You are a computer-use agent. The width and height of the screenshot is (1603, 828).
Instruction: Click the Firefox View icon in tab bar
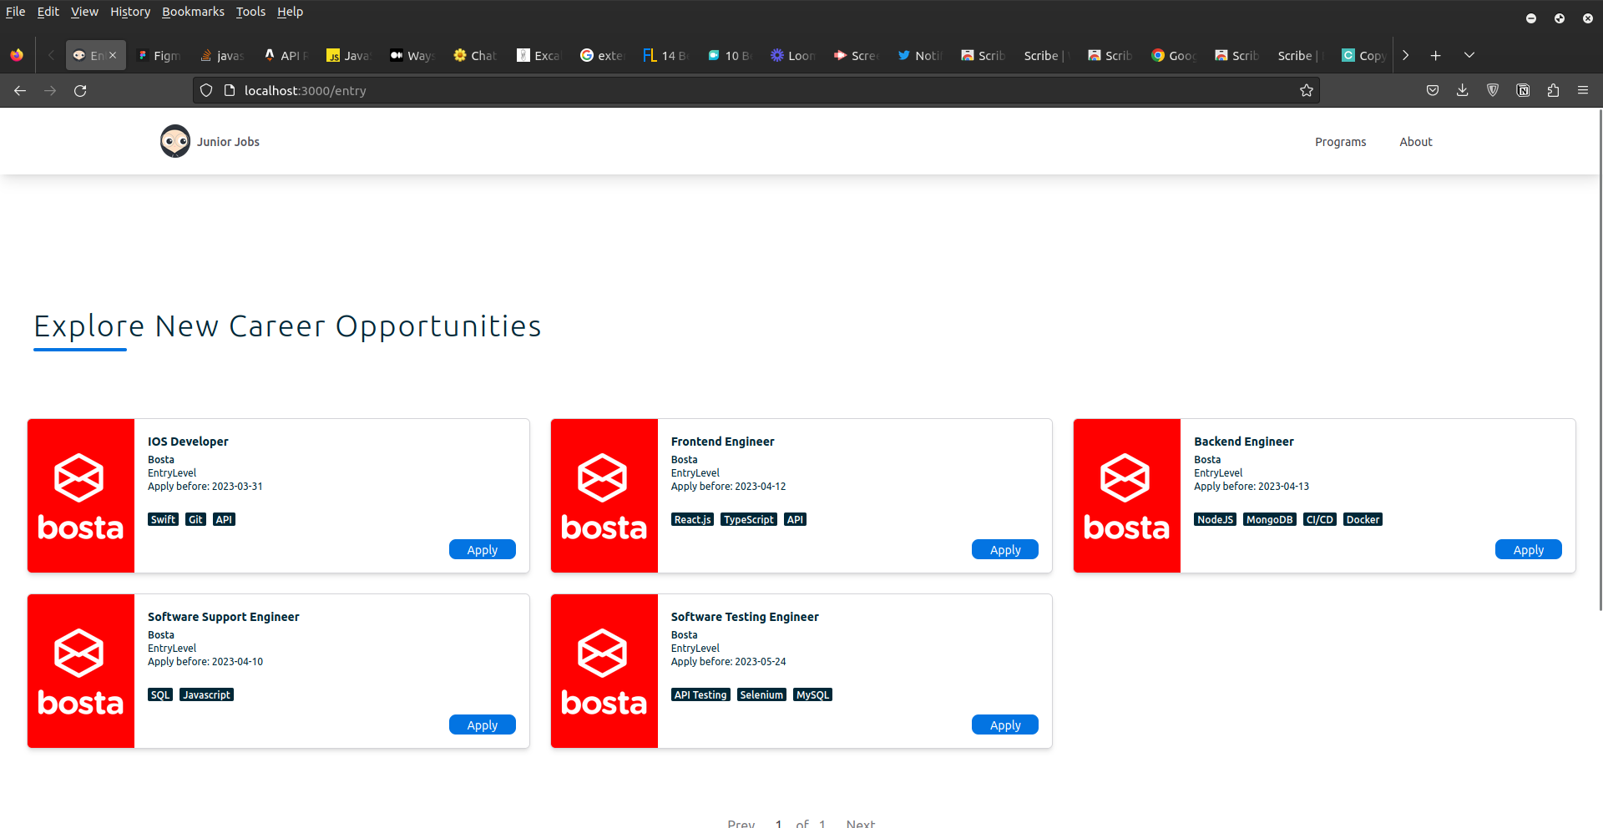(x=17, y=55)
